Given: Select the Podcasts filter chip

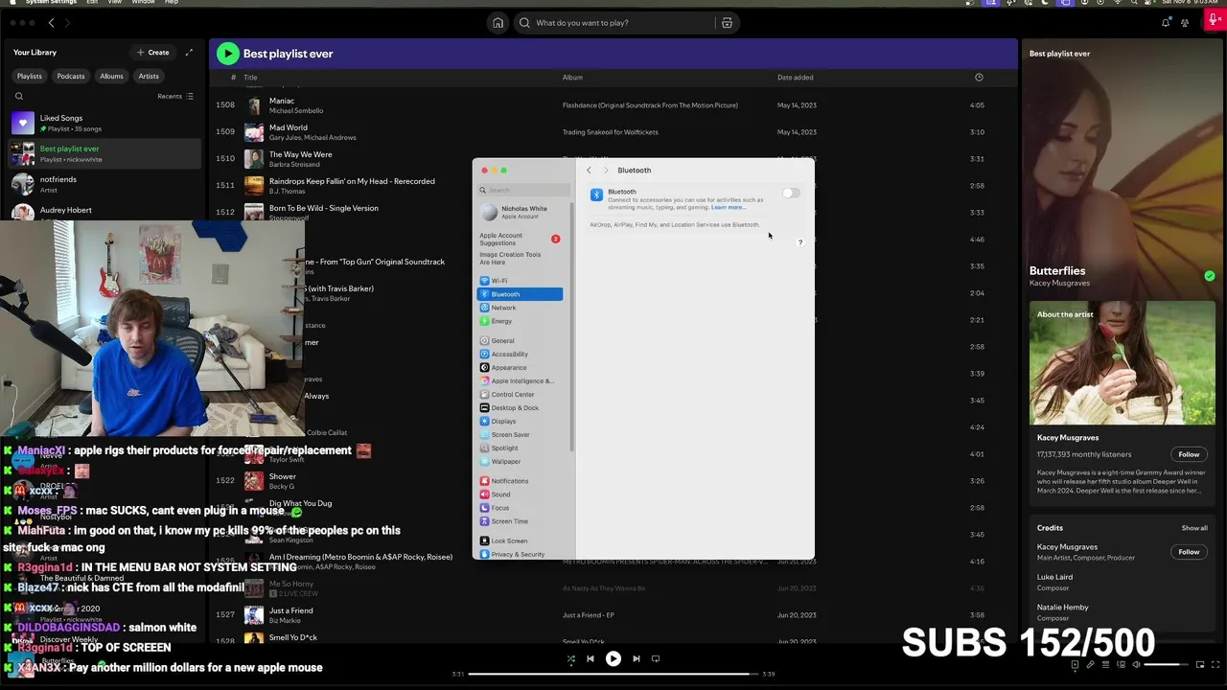Looking at the screenshot, I should pos(70,76).
